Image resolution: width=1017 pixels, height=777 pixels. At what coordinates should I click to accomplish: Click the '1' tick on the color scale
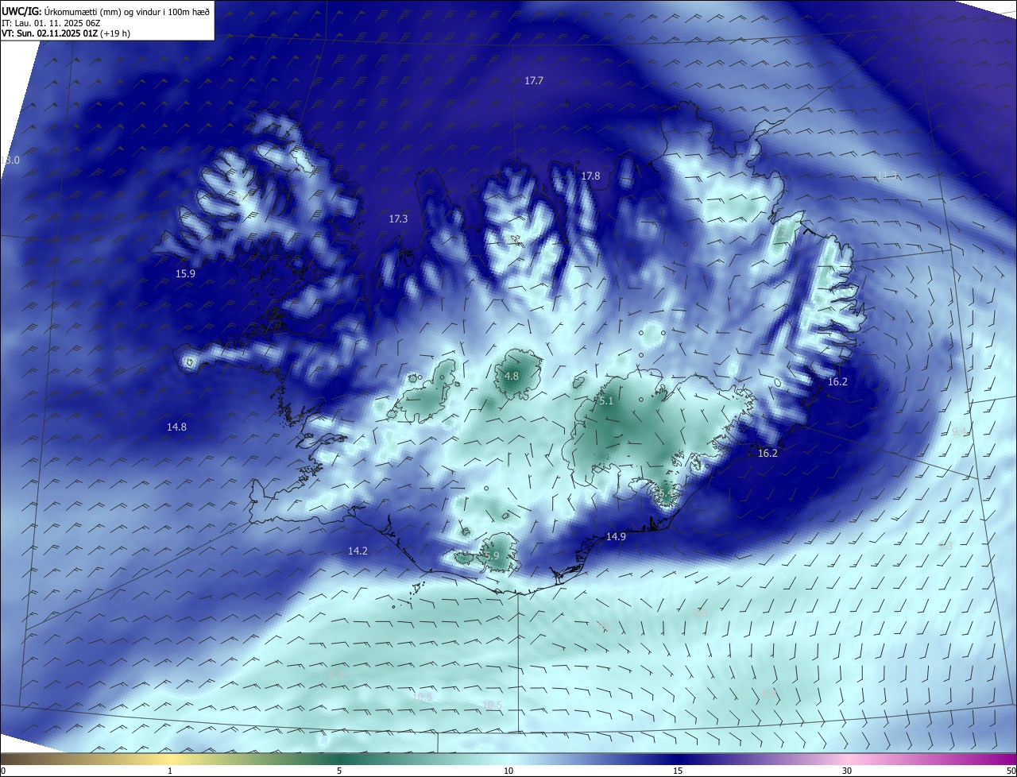(170, 771)
